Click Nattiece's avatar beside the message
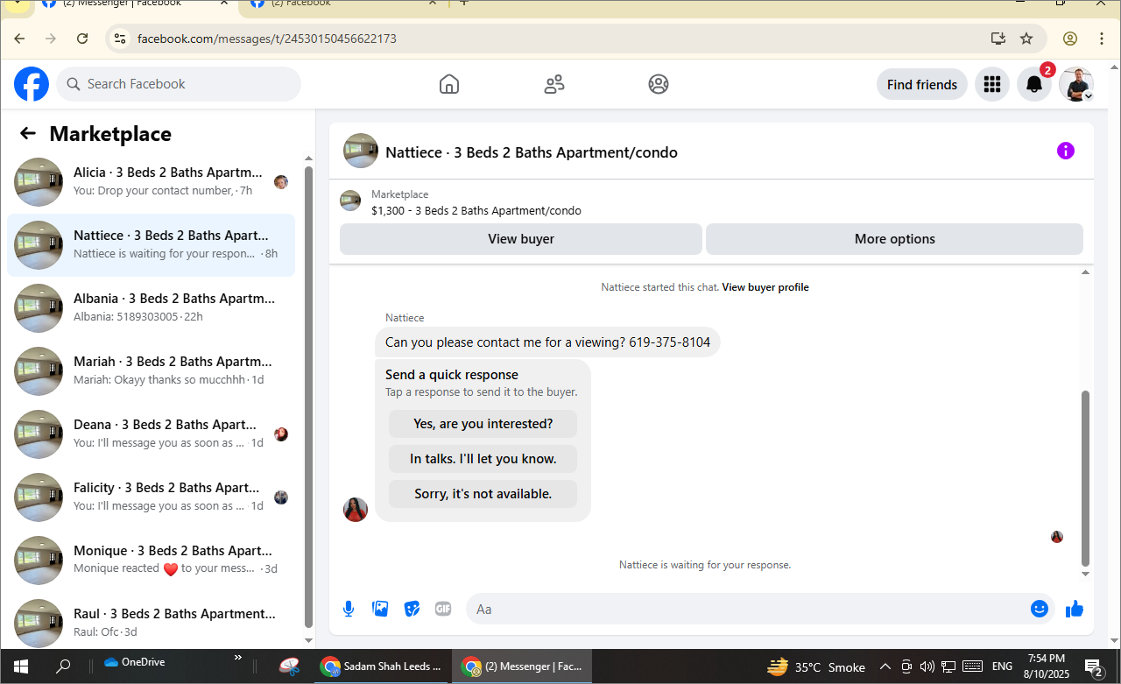Viewport: 1121px width, 684px height. (x=356, y=510)
